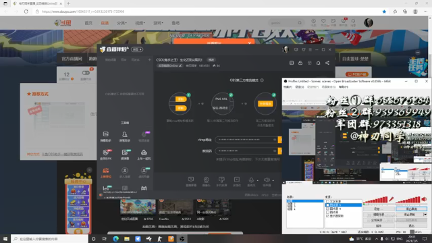Click the car icon tool in the toolbox

coord(144,155)
